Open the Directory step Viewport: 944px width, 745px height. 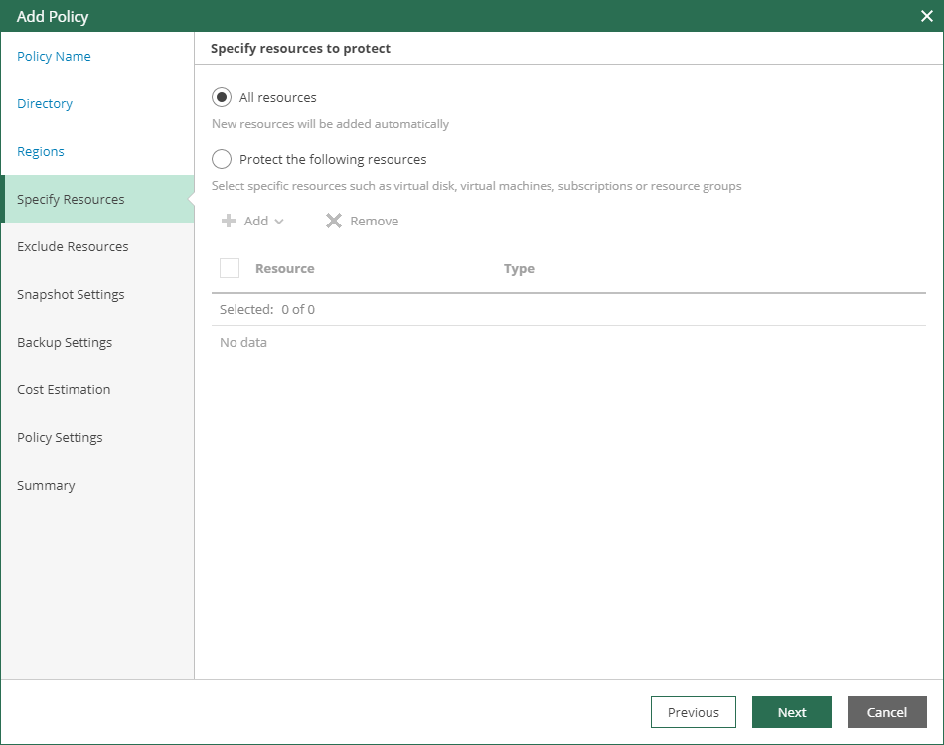click(x=45, y=103)
